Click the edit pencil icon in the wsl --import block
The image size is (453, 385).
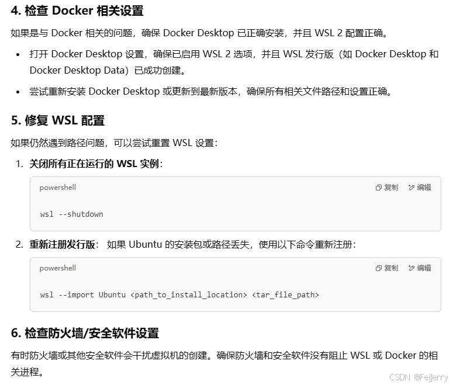click(411, 268)
